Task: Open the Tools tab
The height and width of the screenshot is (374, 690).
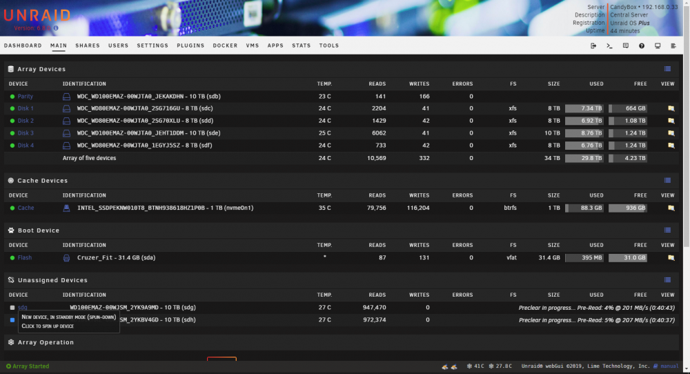Action: (x=329, y=46)
